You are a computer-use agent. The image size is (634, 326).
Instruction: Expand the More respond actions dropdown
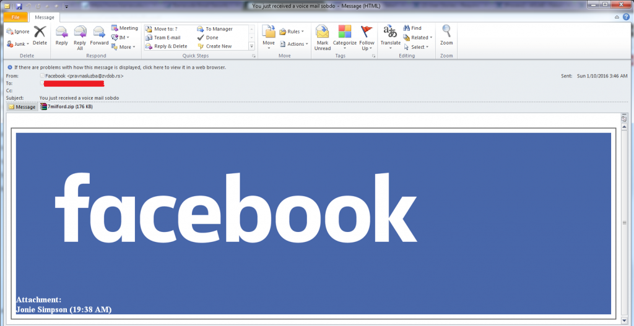[123, 47]
